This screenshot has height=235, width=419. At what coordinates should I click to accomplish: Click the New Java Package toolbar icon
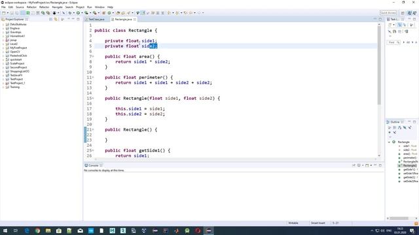[103, 13]
